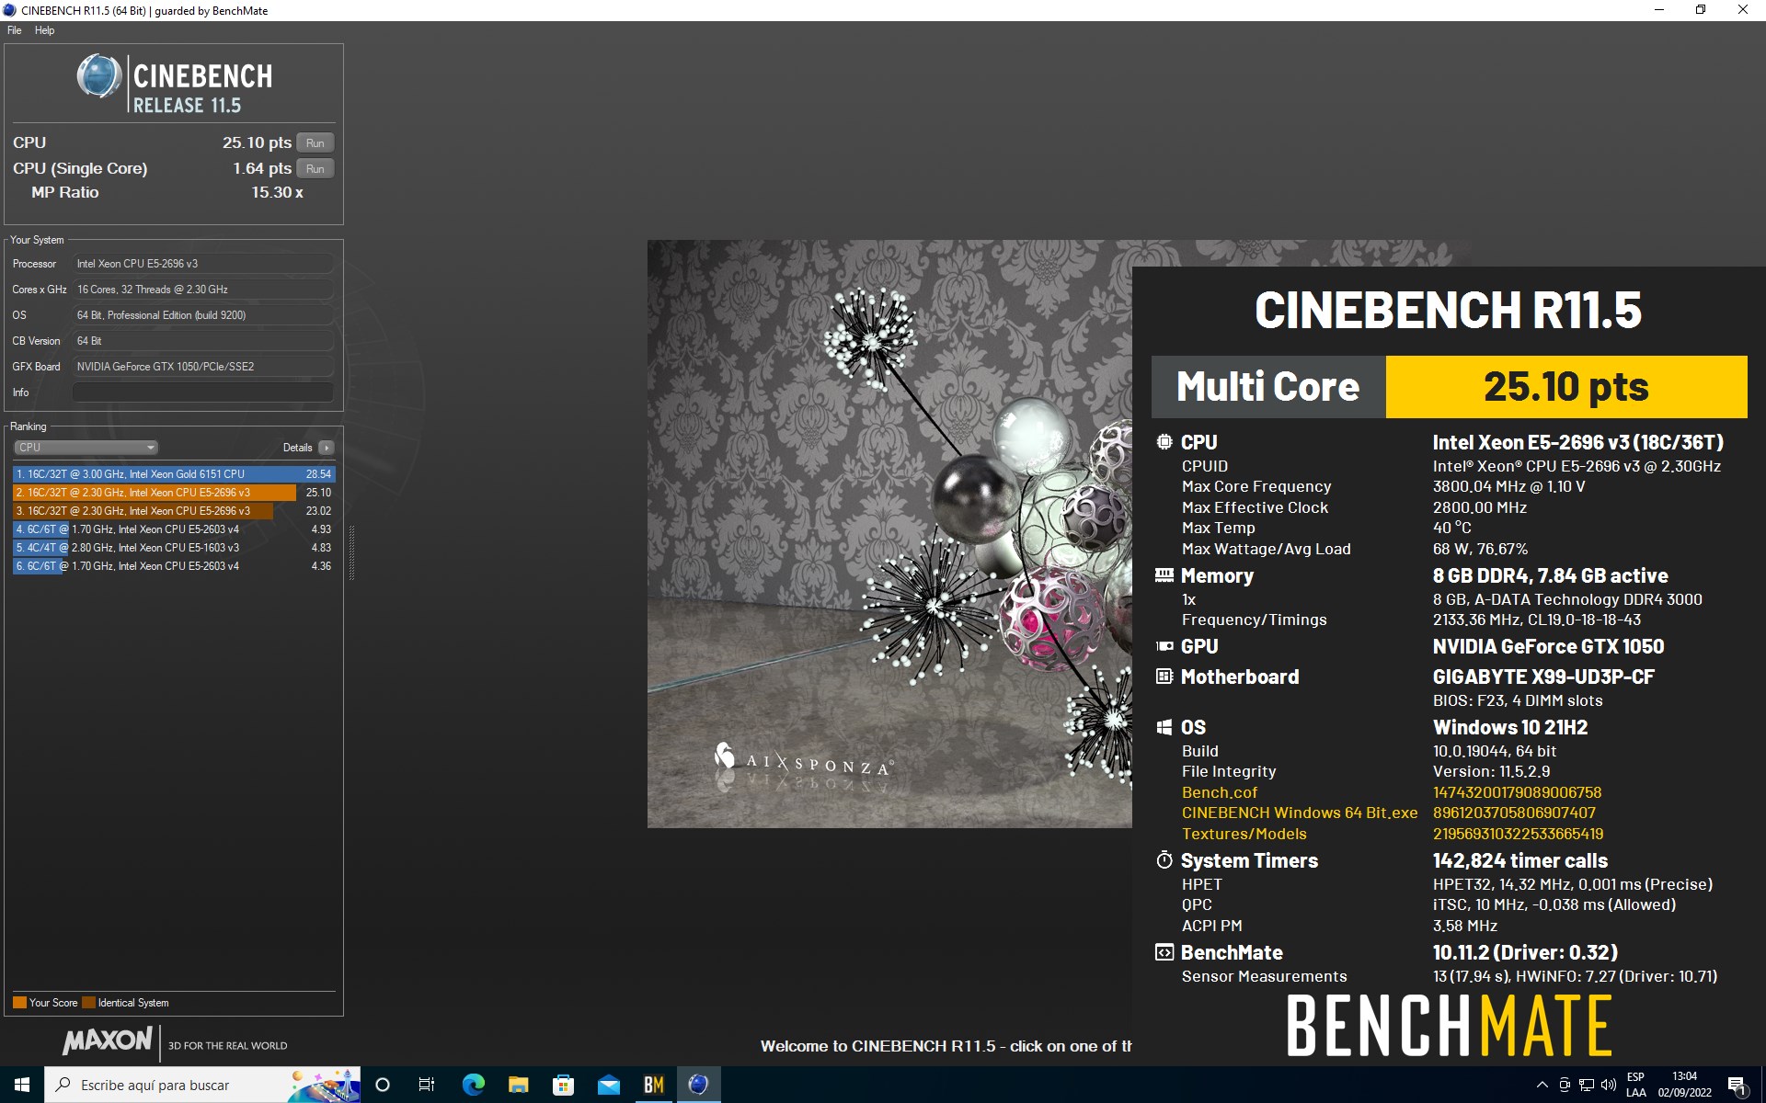Run the CPU multi-core benchmark
This screenshot has height=1103, width=1766.
(315, 143)
